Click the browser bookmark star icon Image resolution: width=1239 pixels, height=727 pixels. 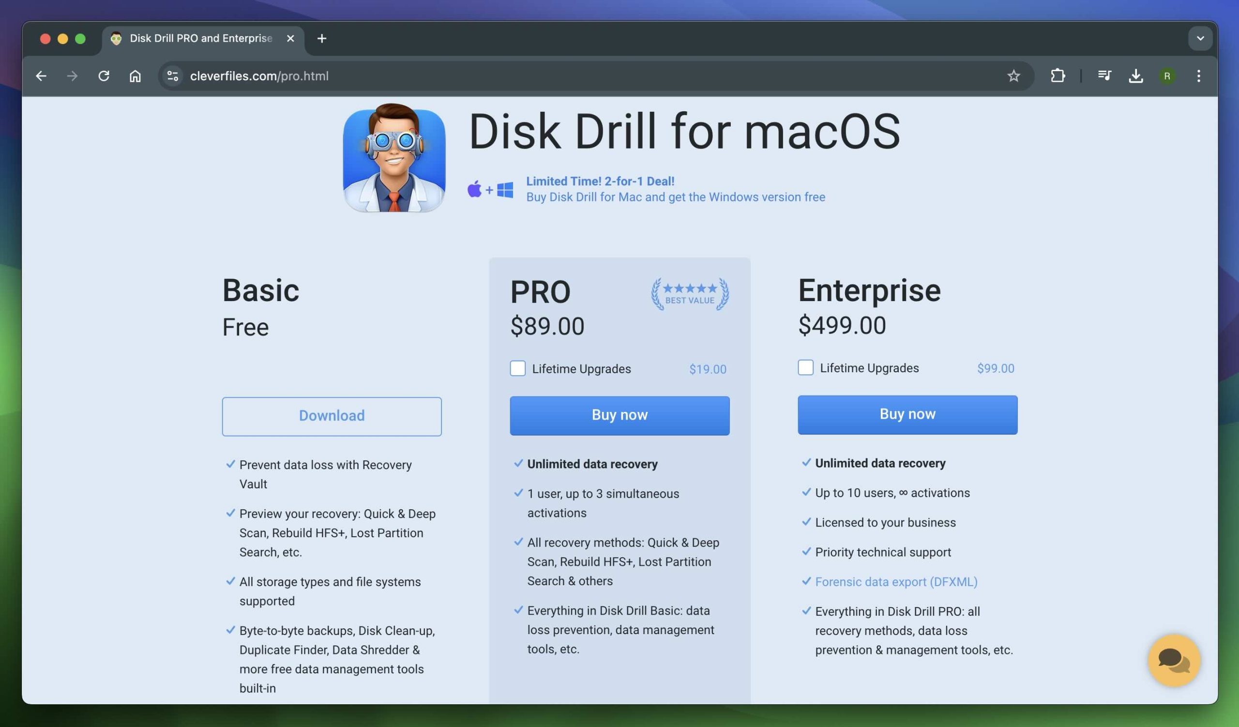(1014, 76)
